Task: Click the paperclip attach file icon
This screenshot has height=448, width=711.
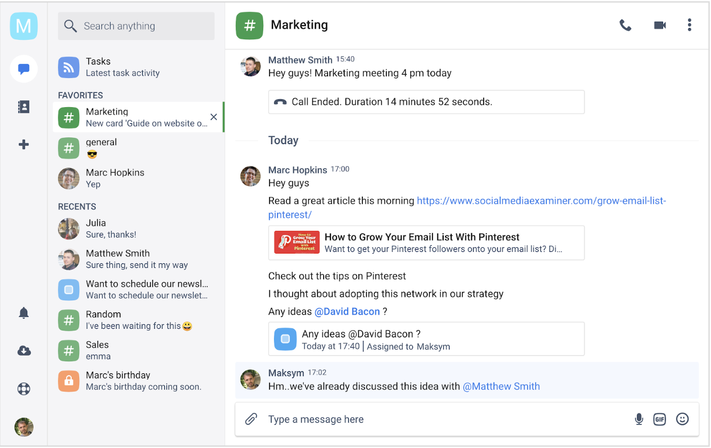Action: pyautogui.click(x=251, y=420)
